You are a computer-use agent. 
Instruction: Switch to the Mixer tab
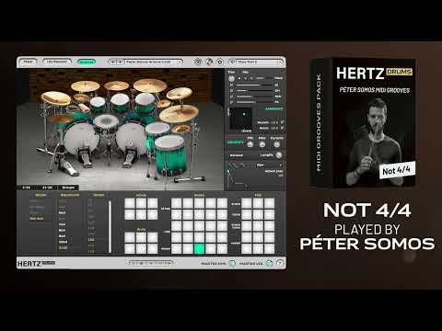pos(28,62)
